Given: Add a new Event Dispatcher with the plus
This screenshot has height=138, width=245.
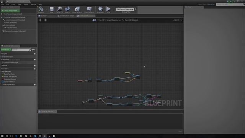Looking at the screenshot, I should (35, 85).
